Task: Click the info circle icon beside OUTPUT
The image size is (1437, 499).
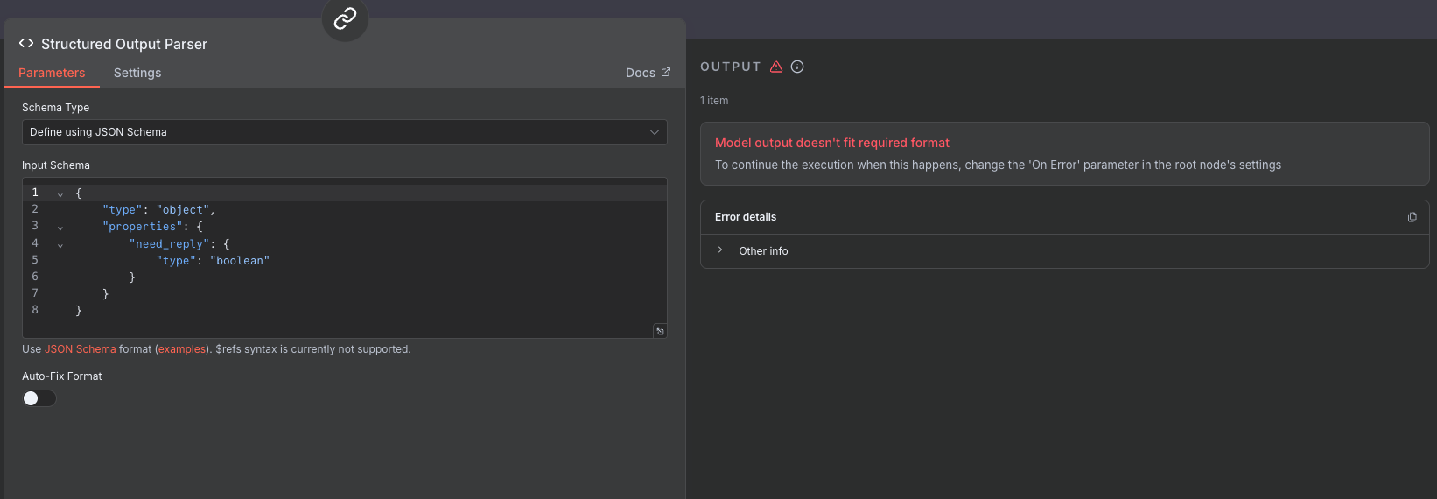Action: pyautogui.click(x=797, y=67)
